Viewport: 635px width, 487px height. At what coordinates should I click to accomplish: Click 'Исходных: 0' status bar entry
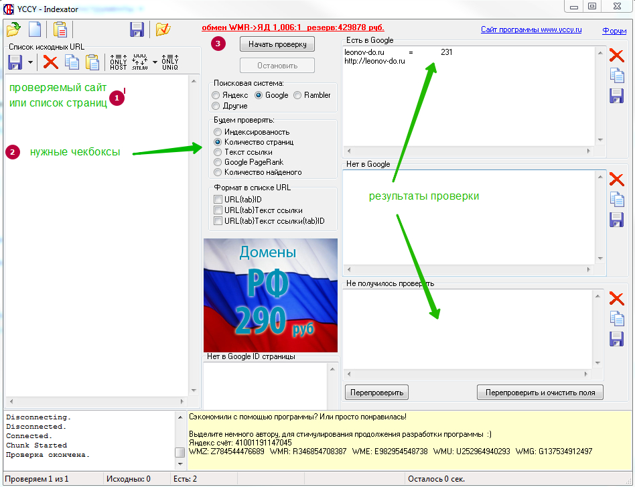click(x=129, y=479)
